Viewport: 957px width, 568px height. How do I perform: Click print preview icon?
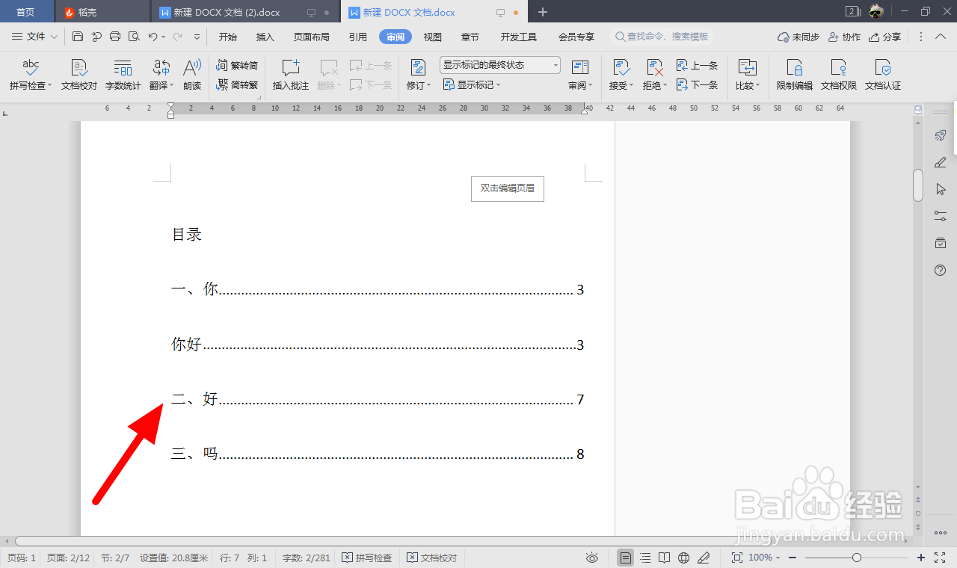[x=134, y=37]
